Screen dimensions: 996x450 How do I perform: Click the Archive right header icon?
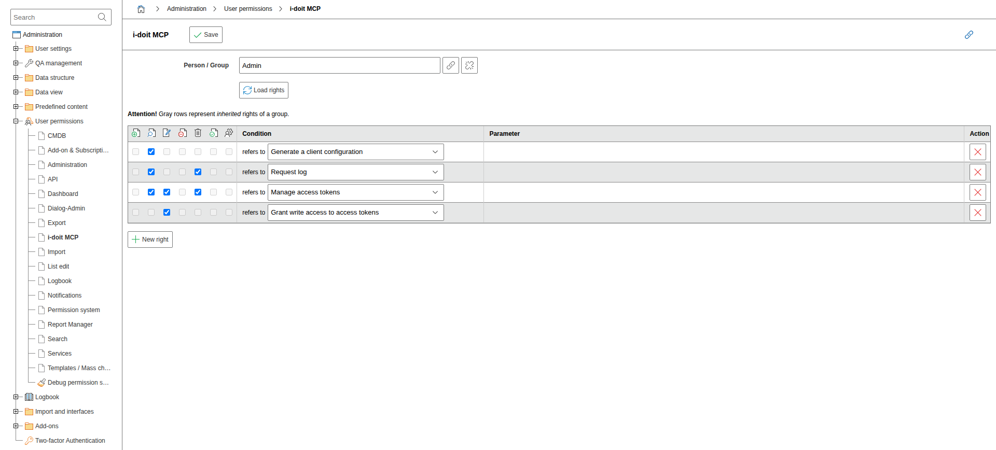(x=183, y=133)
